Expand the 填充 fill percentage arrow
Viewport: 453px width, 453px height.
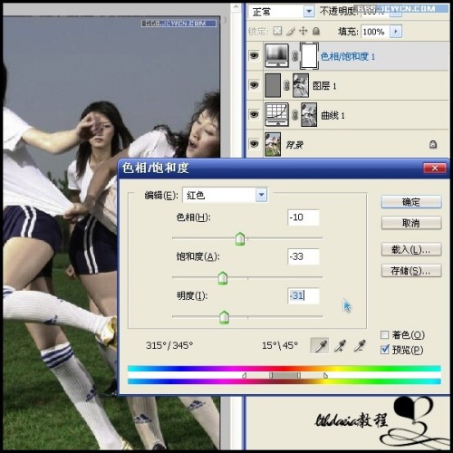396,32
